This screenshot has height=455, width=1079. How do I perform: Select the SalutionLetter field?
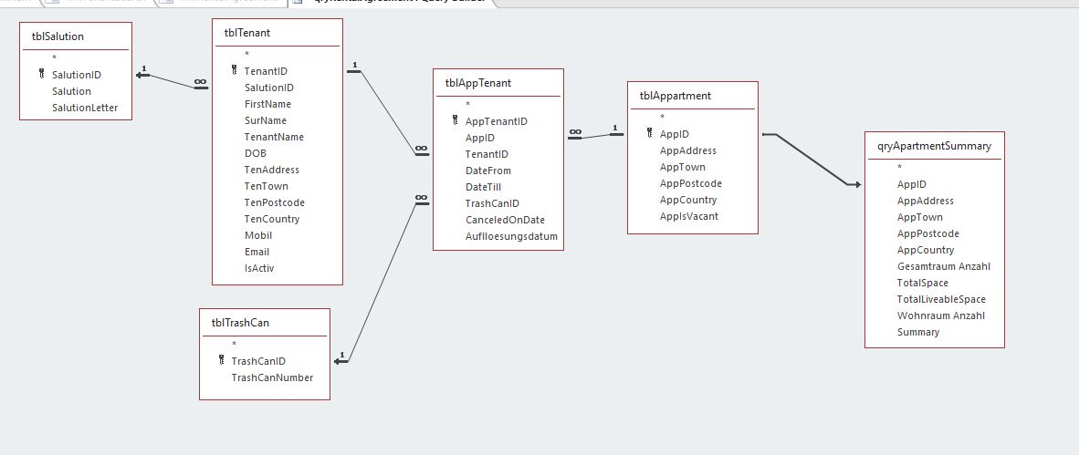[85, 108]
